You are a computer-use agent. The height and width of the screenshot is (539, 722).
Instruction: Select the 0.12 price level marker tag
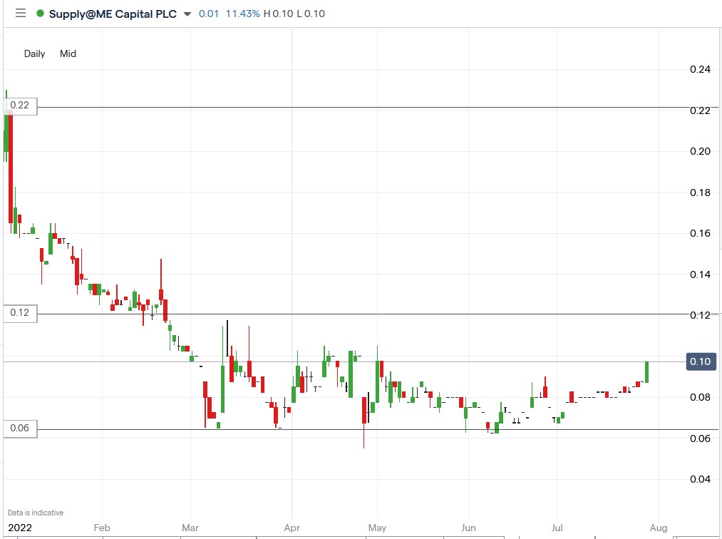click(x=19, y=314)
